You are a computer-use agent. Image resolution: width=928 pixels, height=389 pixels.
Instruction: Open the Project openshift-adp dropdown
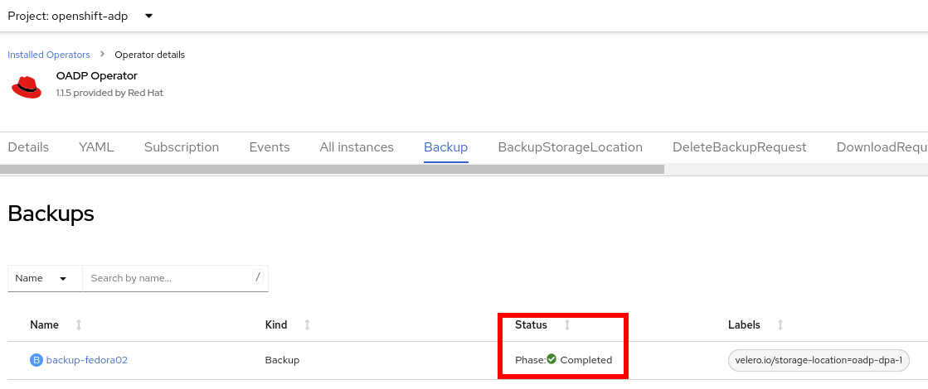coord(80,16)
